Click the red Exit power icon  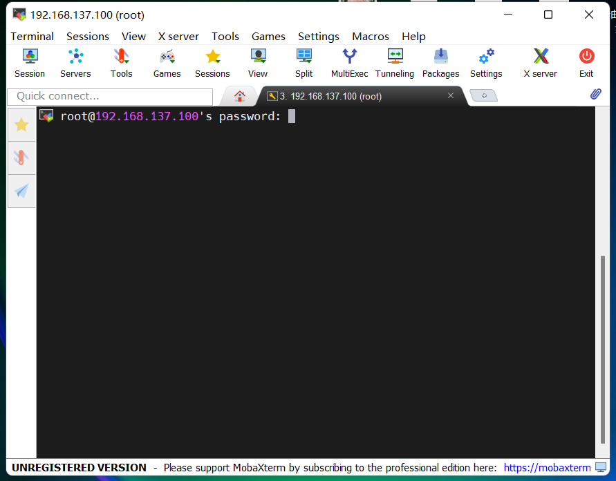coord(586,63)
